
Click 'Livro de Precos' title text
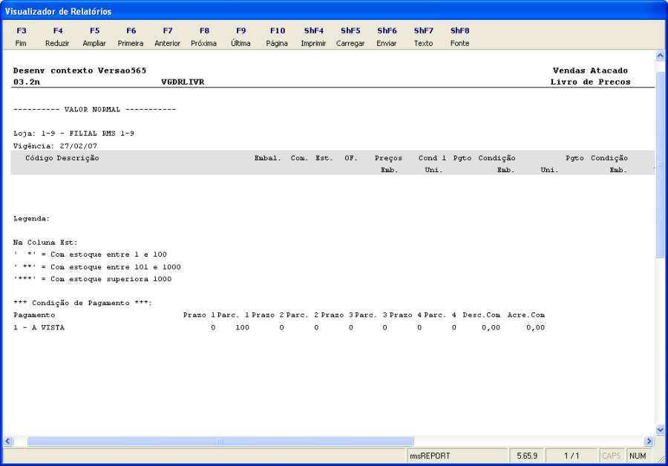pyautogui.click(x=590, y=82)
